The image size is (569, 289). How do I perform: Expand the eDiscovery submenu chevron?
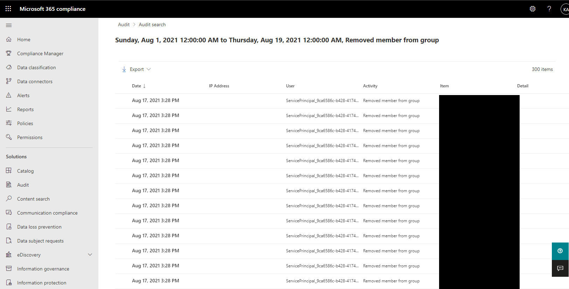(x=90, y=255)
